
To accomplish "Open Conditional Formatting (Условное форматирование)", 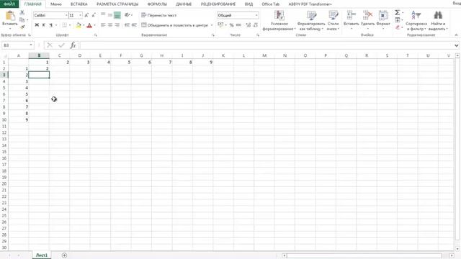I will 279,20.
